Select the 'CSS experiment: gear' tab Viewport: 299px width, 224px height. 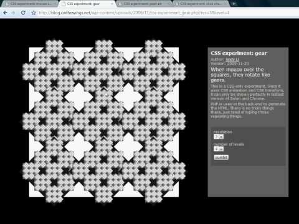(87, 4)
